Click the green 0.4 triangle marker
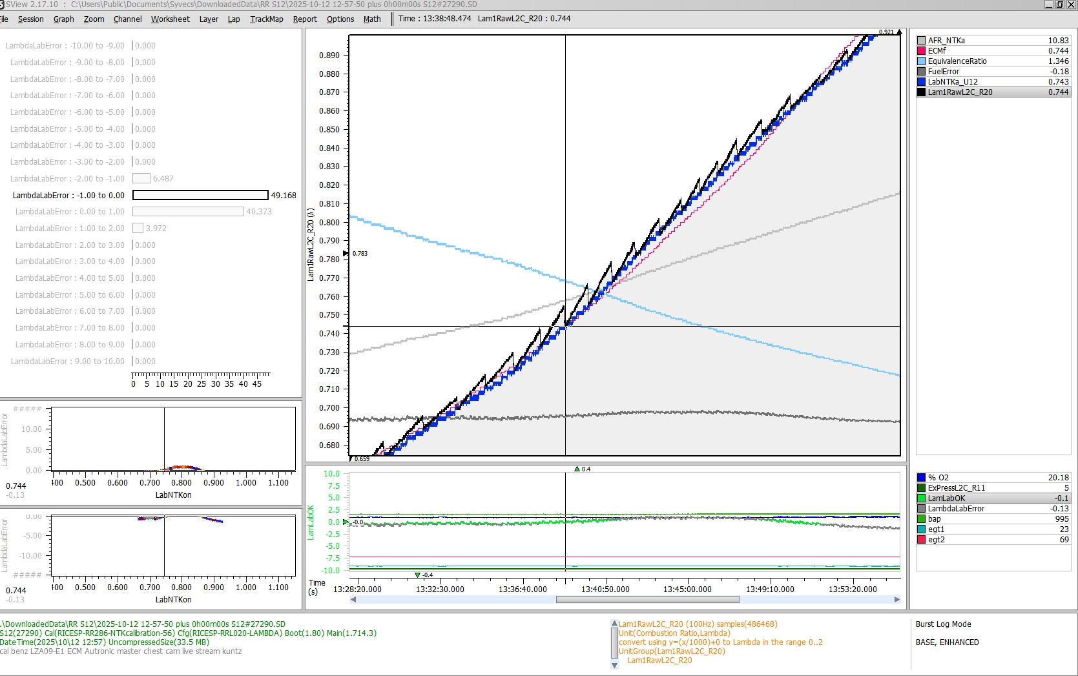 pyautogui.click(x=577, y=469)
